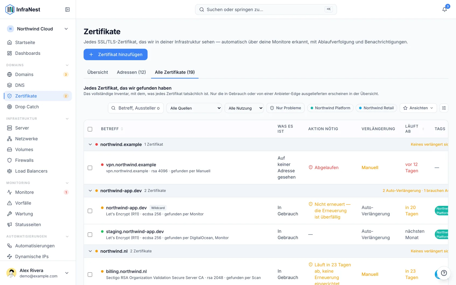
Task: Click the InfraNest logo
Action: pos(23,9)
